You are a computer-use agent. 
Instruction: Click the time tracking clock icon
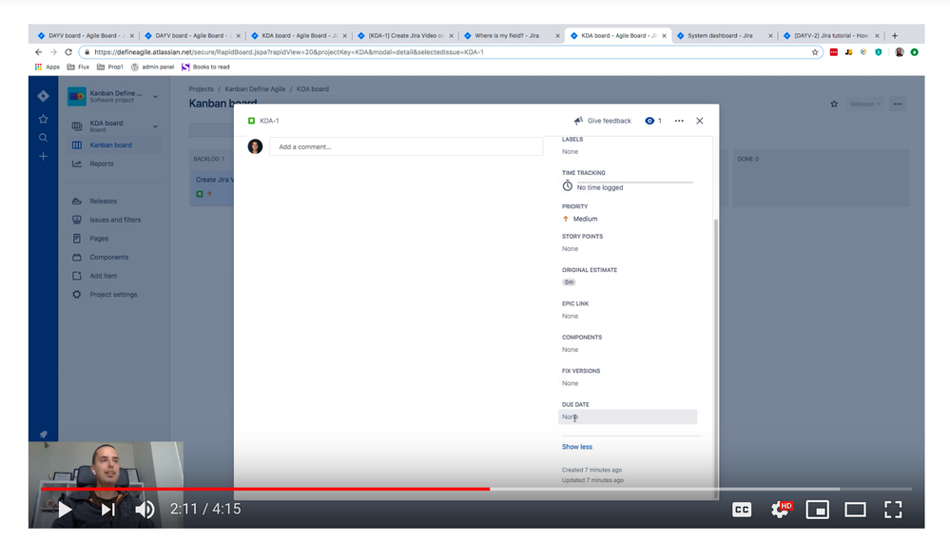[567, 186]
